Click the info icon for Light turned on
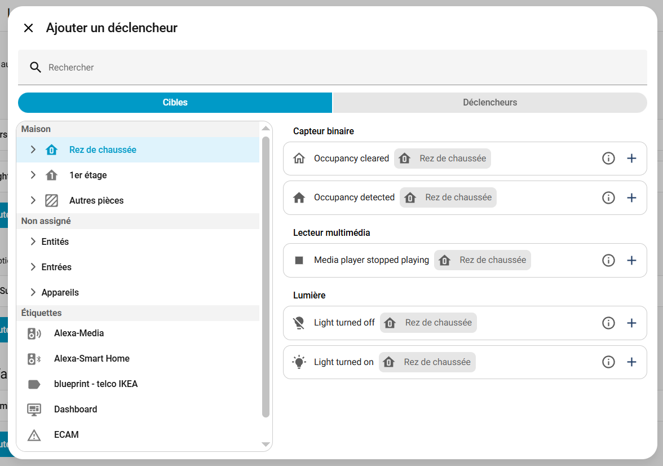This screenshot has width=663, height=466. [x=608, y=362]
